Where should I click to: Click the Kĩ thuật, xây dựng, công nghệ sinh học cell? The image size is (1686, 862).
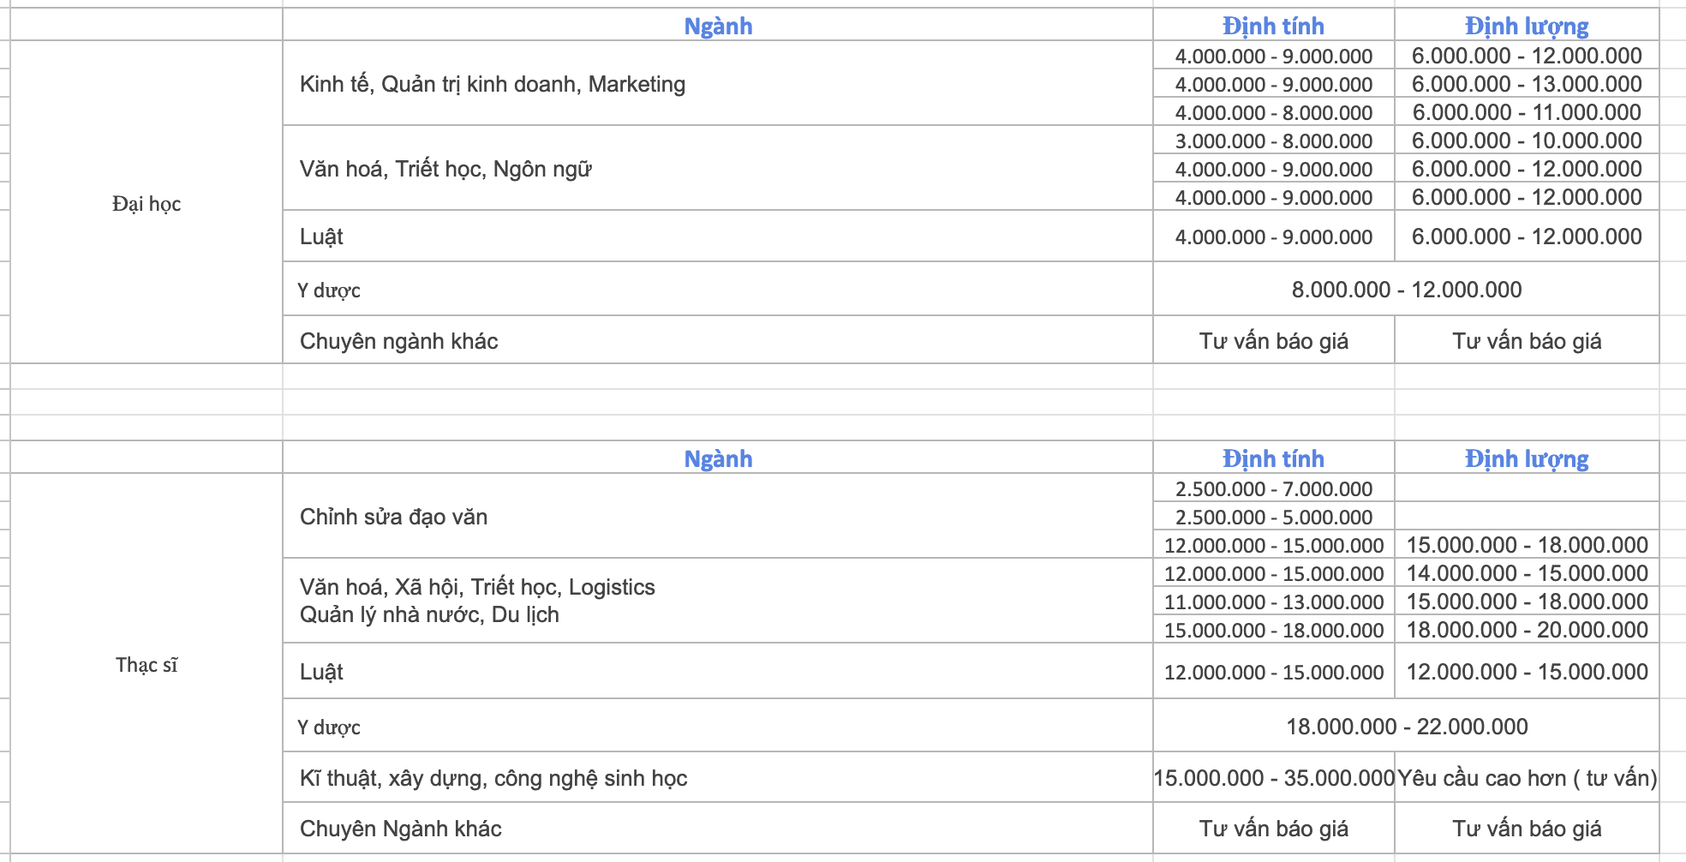coord(493,778)
